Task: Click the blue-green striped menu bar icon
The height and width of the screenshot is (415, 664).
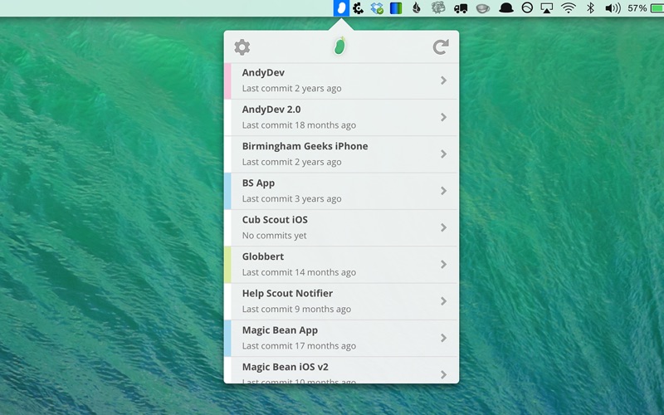Action: [x=396, y=8]
